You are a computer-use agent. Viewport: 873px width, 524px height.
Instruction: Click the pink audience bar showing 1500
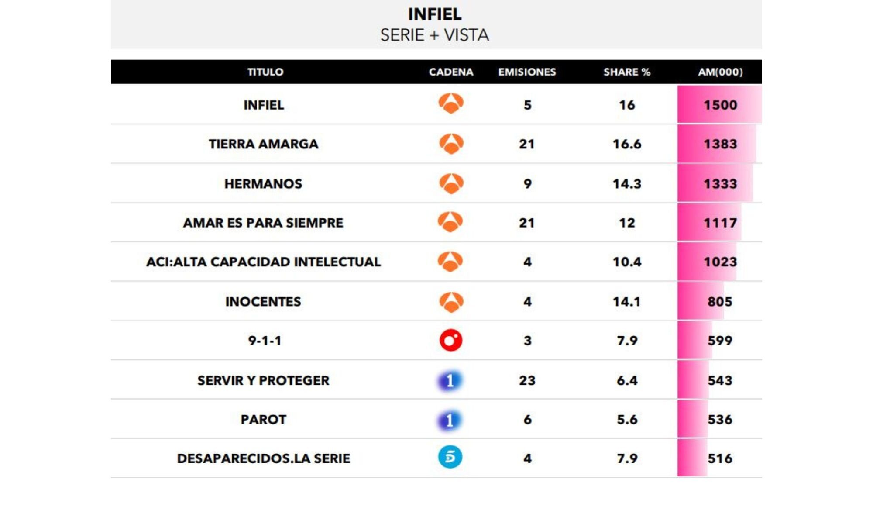pyautogui.click(x=719, y=105)
